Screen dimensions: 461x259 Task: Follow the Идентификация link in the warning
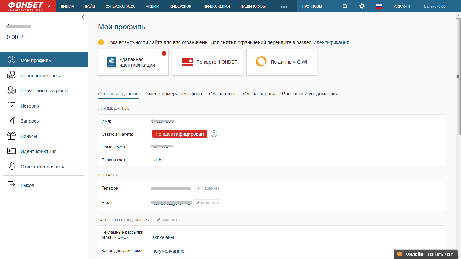pyautogui.click(x=331, y=42)
